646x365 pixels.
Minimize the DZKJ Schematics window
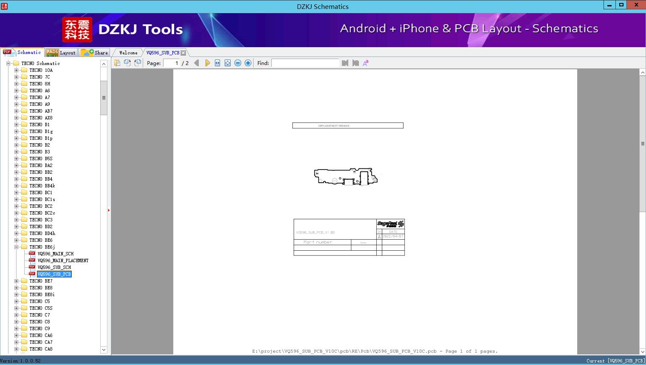click(609, 5)
